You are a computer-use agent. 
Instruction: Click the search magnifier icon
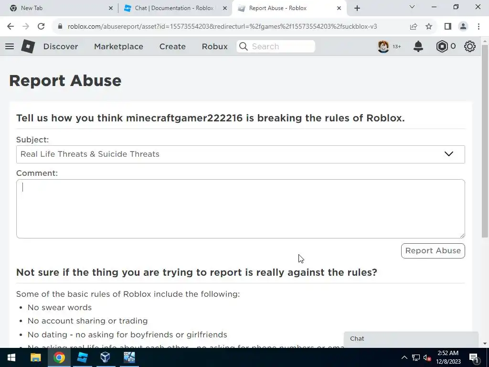pyautogui.click(x=243, y=46)
